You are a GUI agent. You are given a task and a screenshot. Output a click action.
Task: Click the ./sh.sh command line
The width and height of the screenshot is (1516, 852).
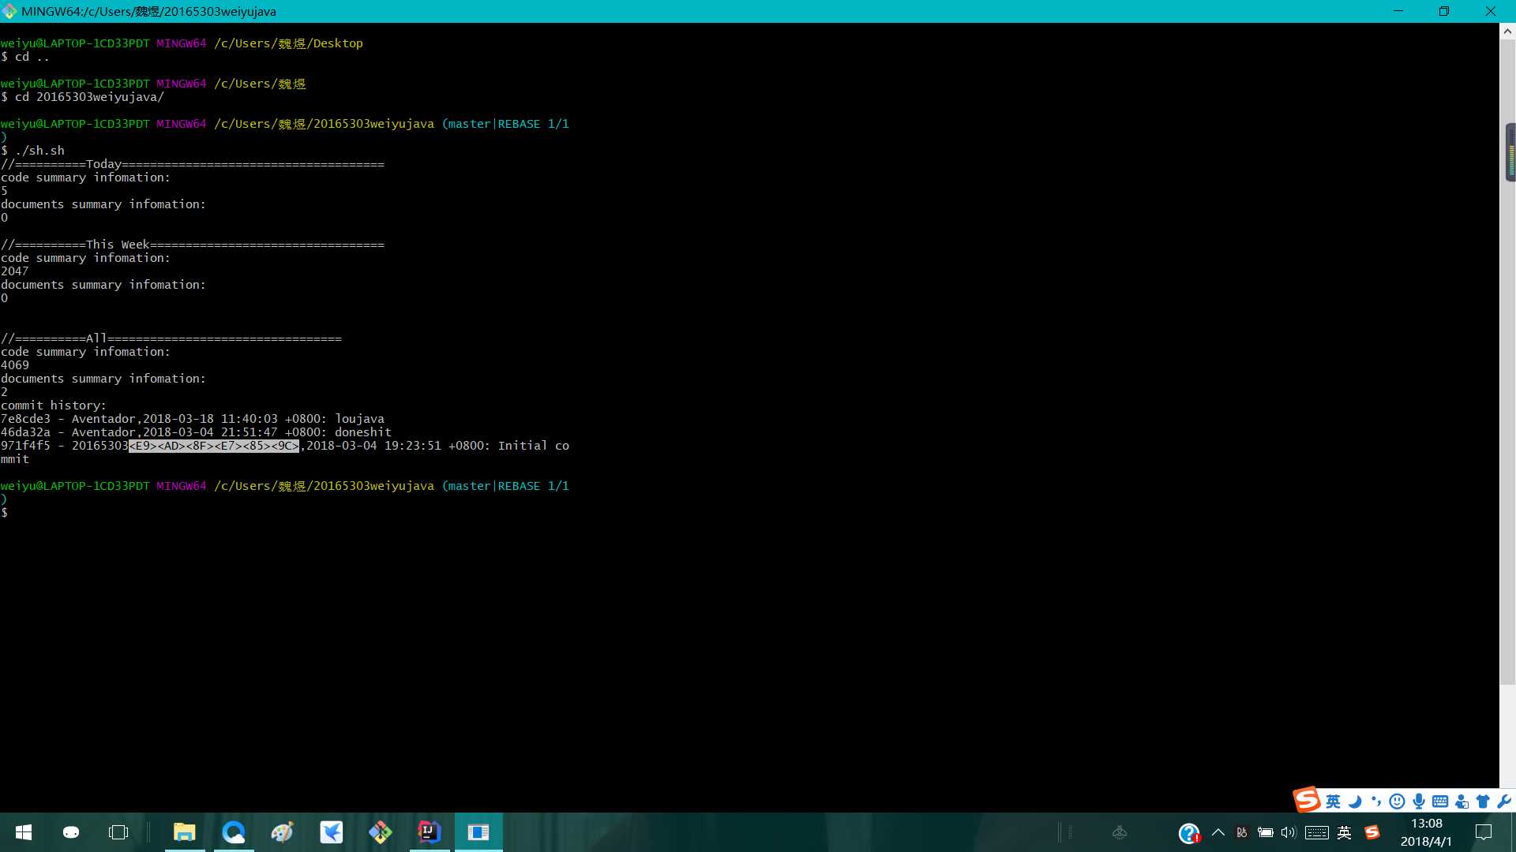click(x=32, y=151)
